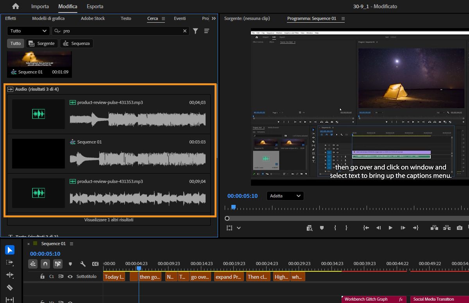
Task: Select the Ripple Edit tool
Action: 10,275
